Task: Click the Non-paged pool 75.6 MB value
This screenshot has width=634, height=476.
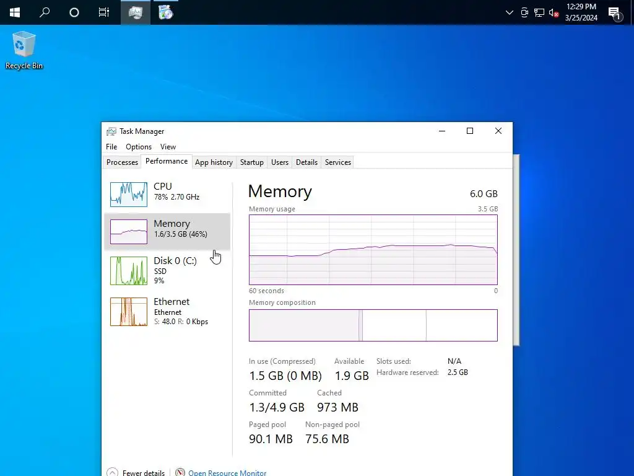Action: tap(327, 439)
